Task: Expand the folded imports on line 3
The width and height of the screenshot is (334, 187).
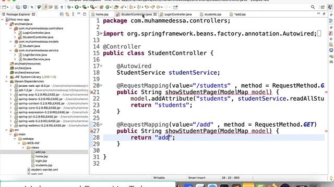Action: (101, 33)
